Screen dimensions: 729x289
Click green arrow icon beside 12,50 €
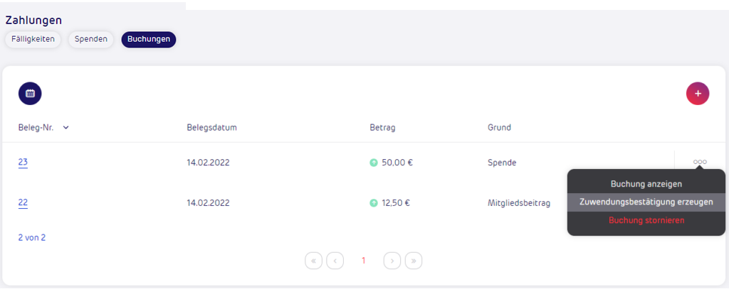point(373,202)
